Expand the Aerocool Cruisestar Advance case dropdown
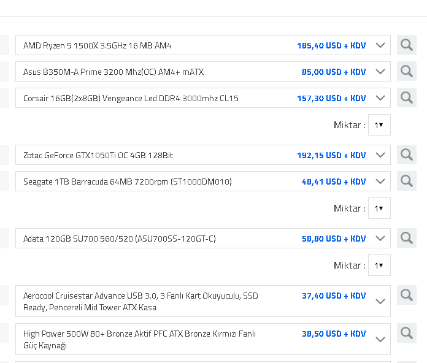 [380, 302]
